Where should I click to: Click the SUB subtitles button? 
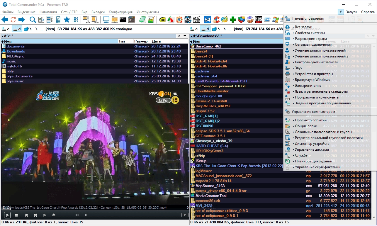[86, 215]
